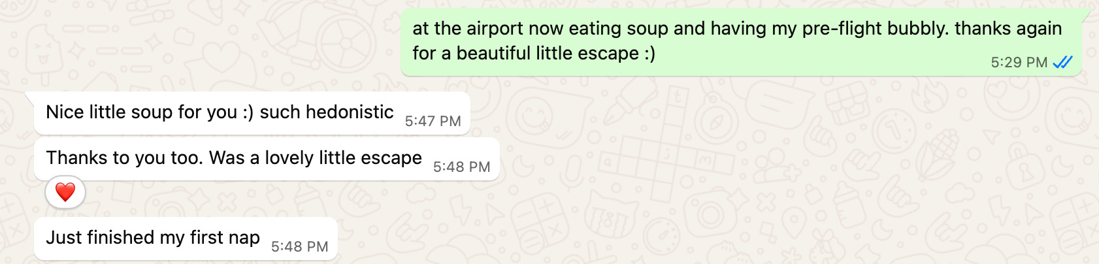Click the 5:29 PM timestamp

(1019, 63)
